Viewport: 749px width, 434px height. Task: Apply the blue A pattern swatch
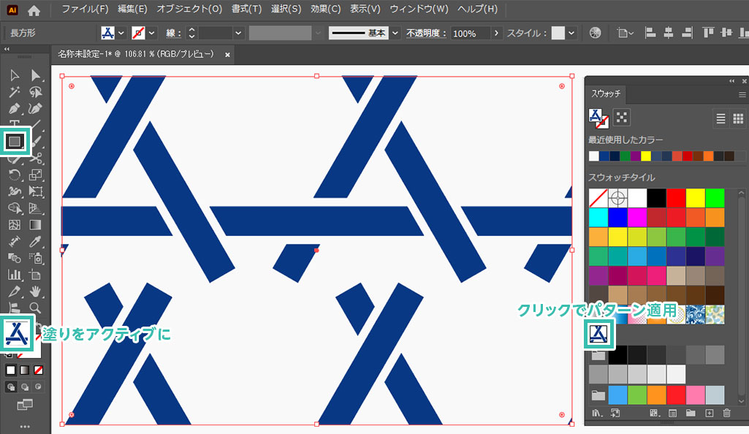pyautogui.click(x=598, y=334)
